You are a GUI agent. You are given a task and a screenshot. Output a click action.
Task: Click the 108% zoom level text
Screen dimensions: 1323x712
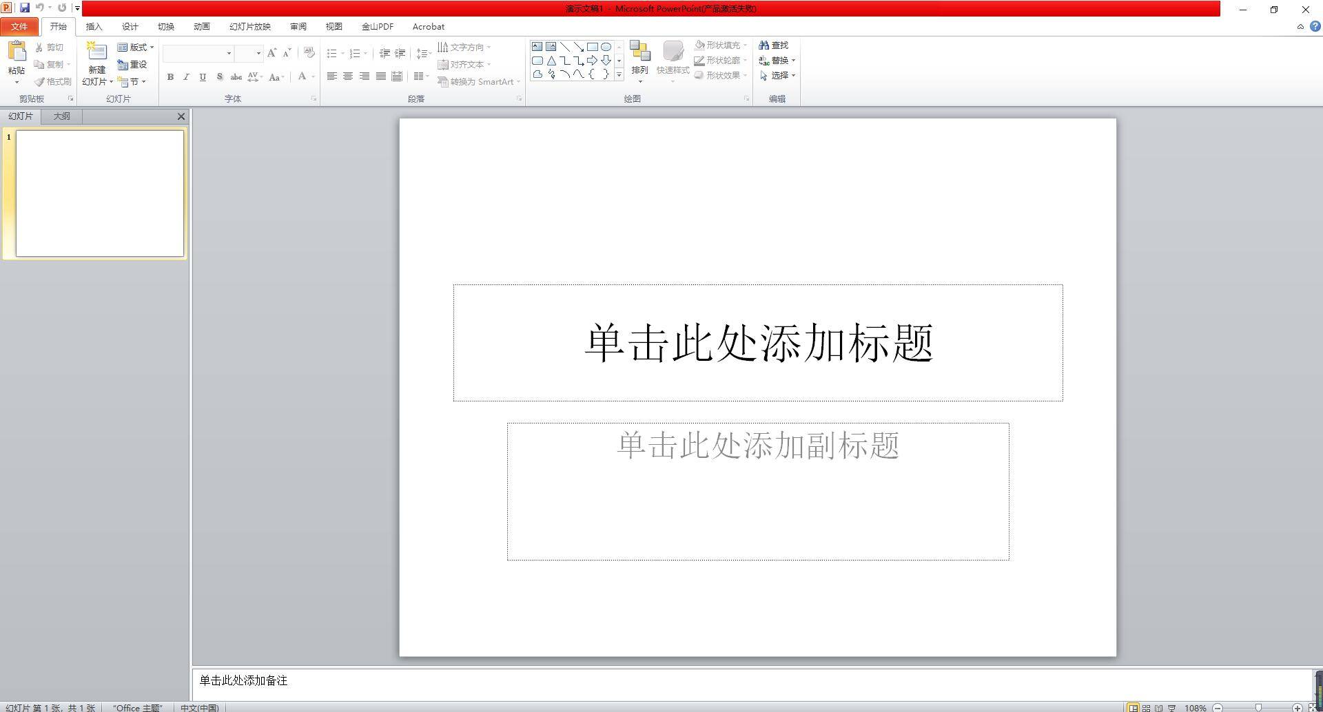[x=1196, y=708]
